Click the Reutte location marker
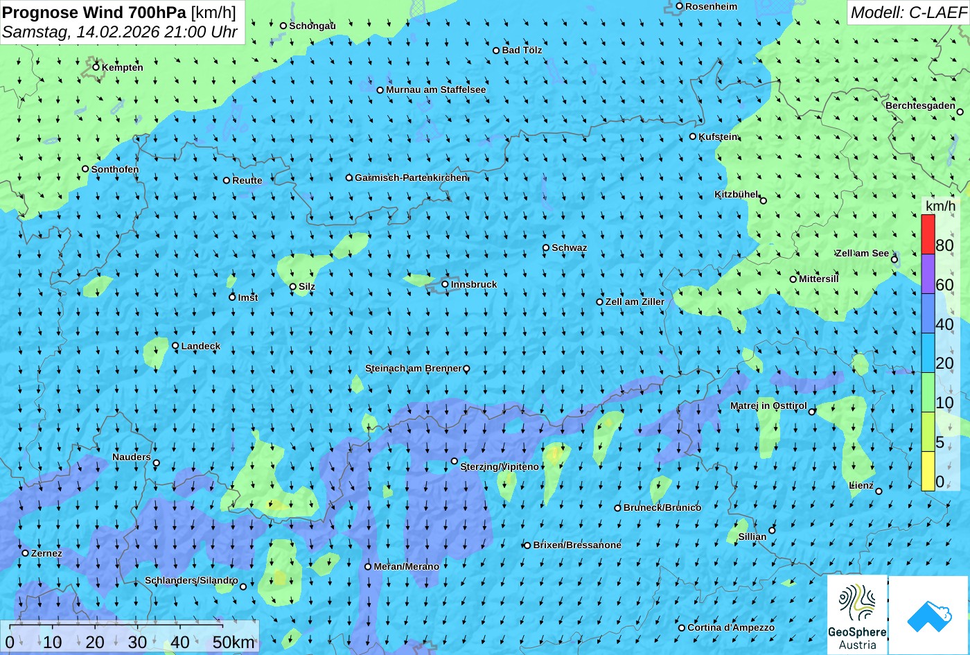The height and width of the screenshot is (655, 970). click(227, 180)
